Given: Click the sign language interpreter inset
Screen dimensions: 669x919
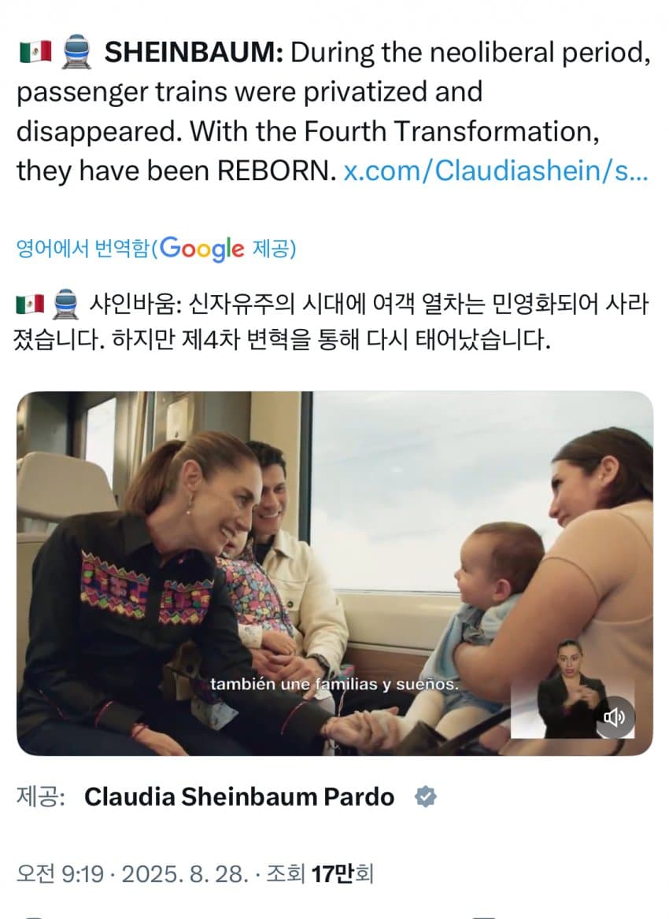Looking at the screenshot, I should 571,688.
